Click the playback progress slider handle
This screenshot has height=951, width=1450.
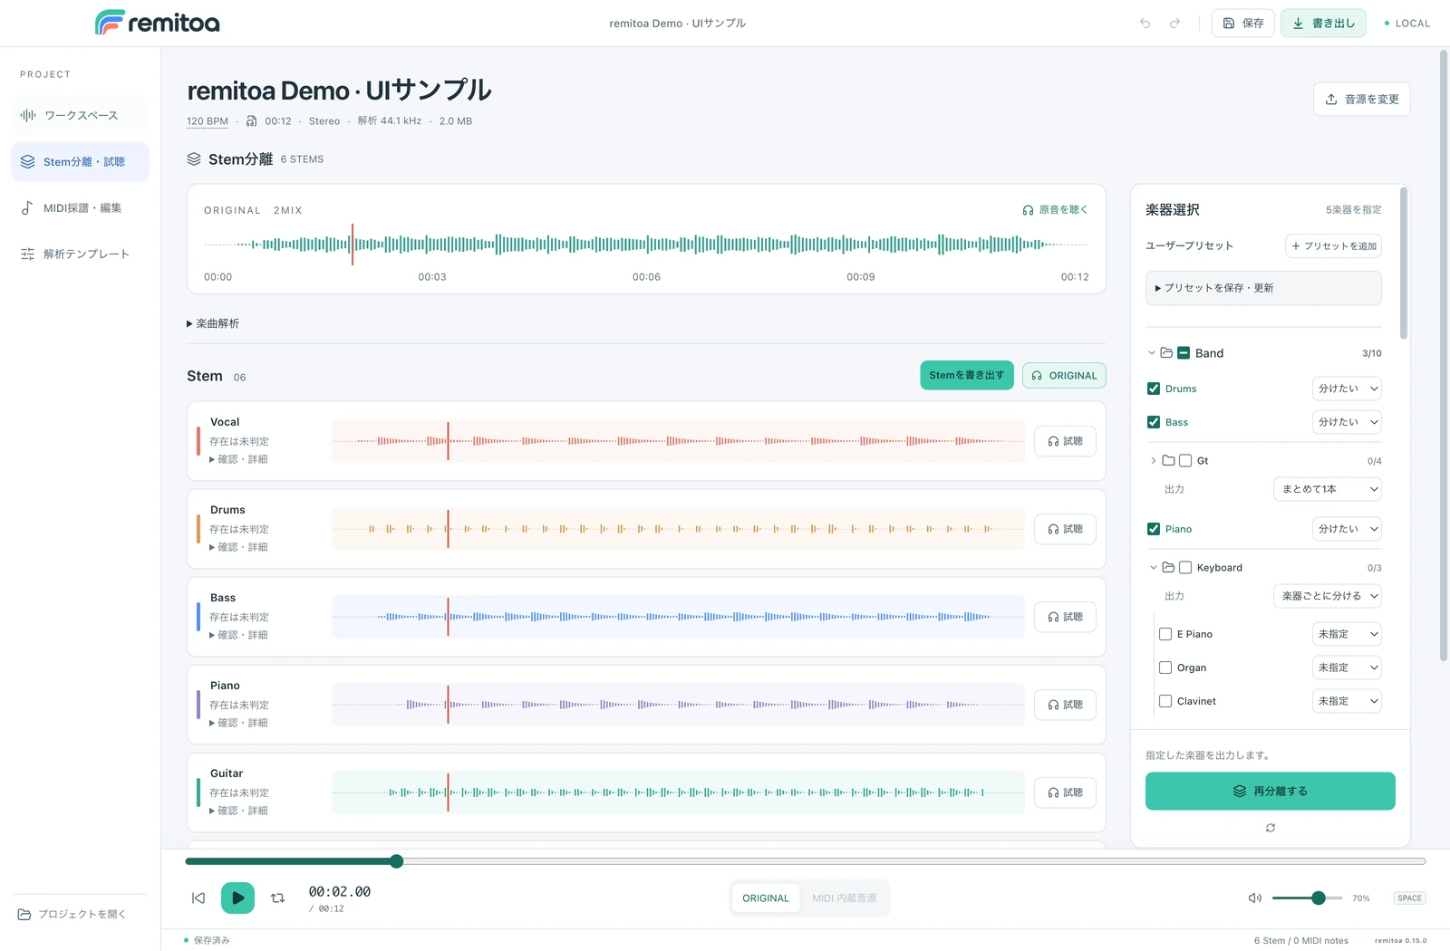click(396, 860)
